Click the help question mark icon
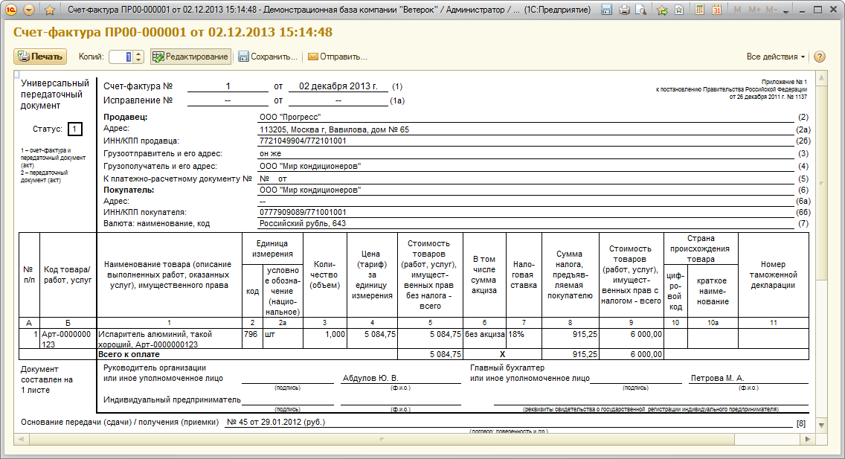This screenshot has width=845, height=459. 820,57
